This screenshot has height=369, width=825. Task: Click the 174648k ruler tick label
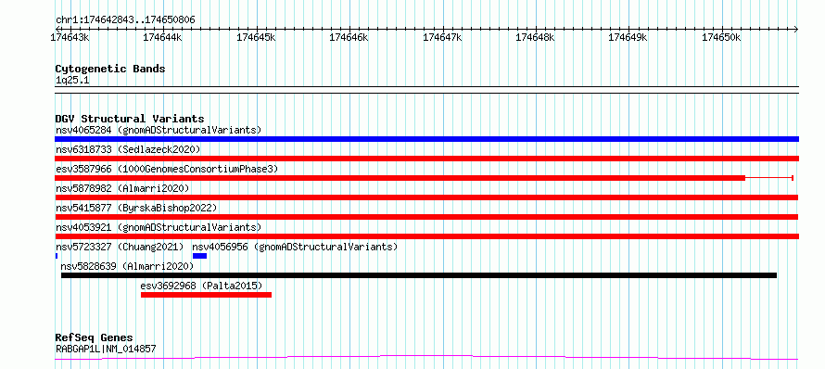click(536, 38)
